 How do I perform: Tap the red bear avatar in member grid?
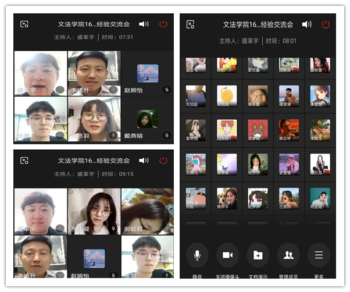coord(258,130)
